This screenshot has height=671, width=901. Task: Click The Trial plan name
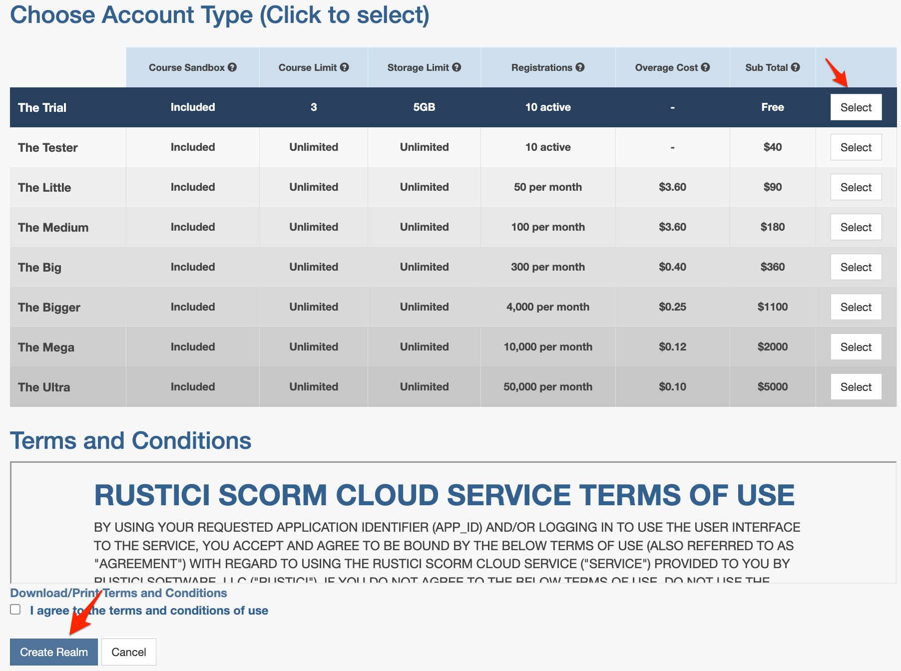42,108
